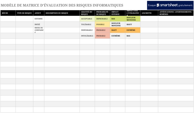Click the PROBABILITÉ DE RISQUE header
The height and width of the screenshot is (113, 194).
[x=102, y=13]
